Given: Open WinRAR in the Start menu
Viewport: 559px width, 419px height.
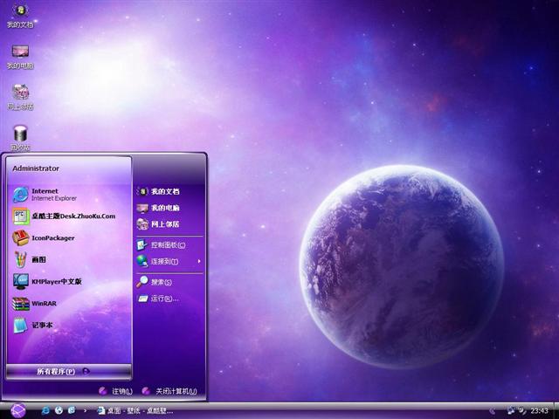Looking at the screenshot, I should [x=44, y=304].
